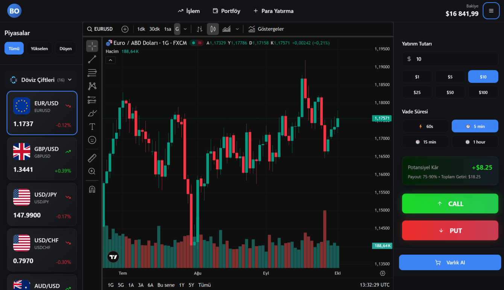The width and height of the screenshot is (504, 290).
Task: Pick the ruler measure tool
Action: click(x=92, y=158)
